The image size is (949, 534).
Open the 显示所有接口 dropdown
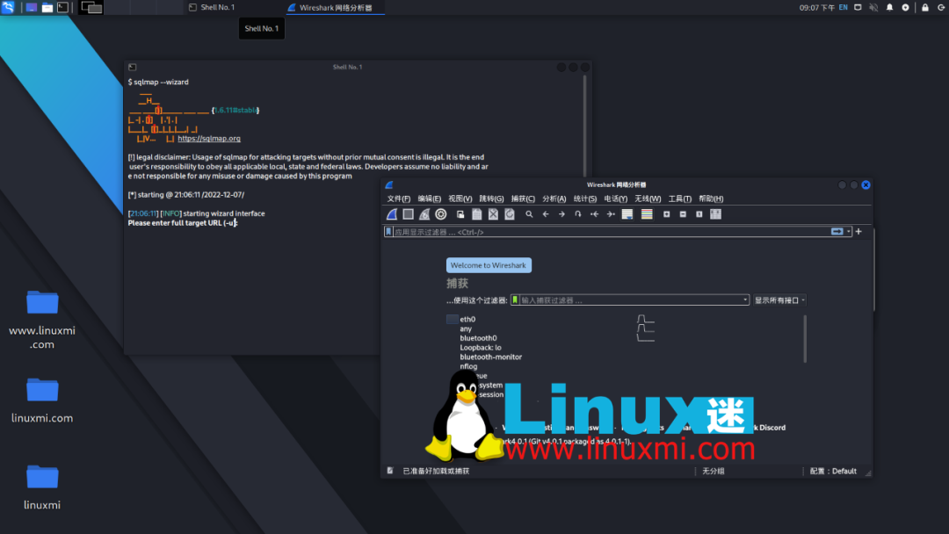[779, 300]
